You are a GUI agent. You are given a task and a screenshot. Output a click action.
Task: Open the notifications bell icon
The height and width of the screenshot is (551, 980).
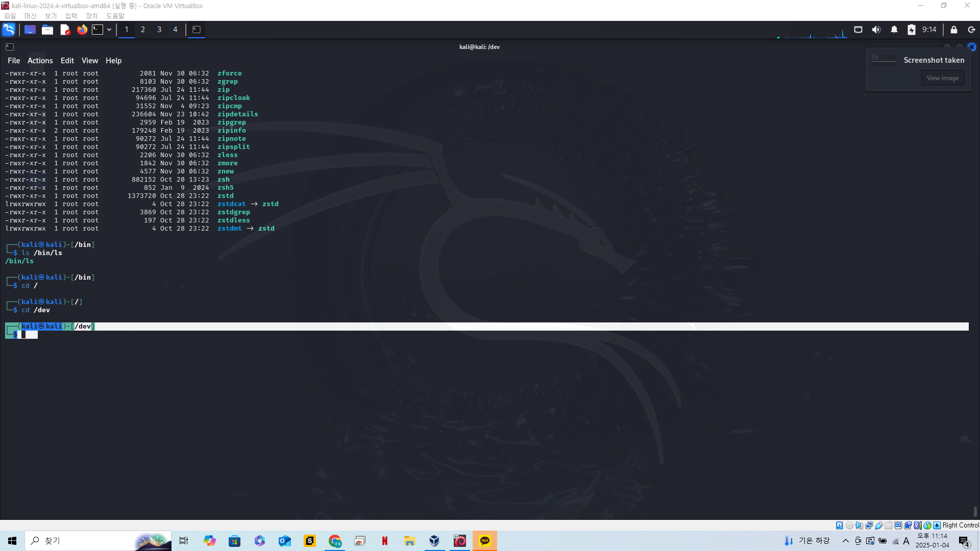point(894,30)
